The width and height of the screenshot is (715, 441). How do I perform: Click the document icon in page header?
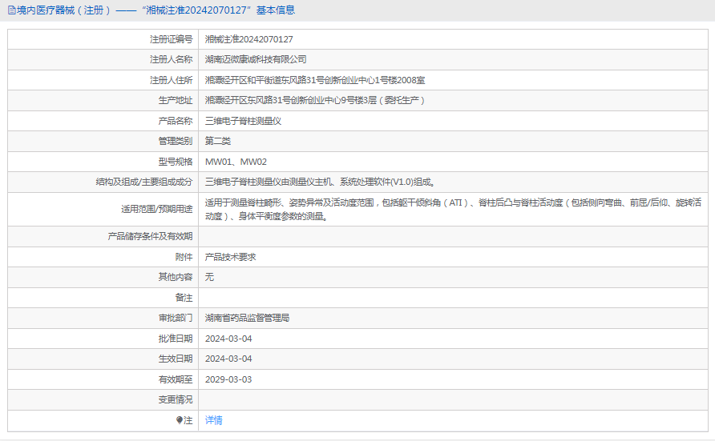[12, 10]
